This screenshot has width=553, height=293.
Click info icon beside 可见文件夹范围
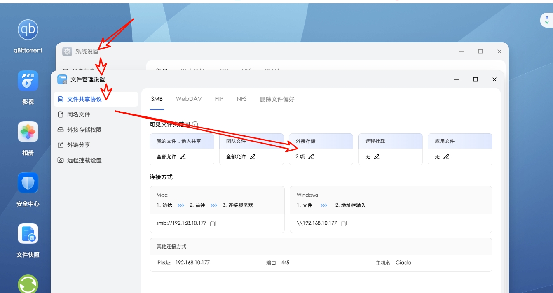(x=195, y=124)
